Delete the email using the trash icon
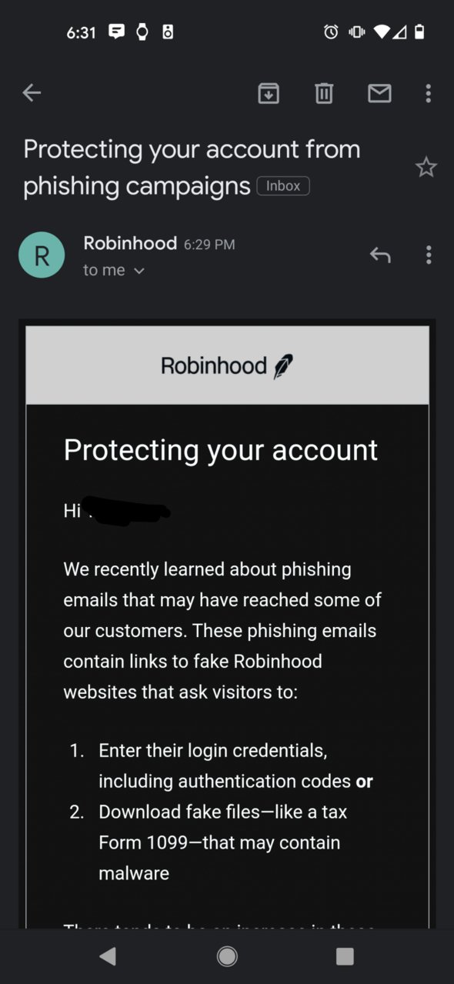The image size is (454, 984). pyautogui.click(x=324, y=94)
